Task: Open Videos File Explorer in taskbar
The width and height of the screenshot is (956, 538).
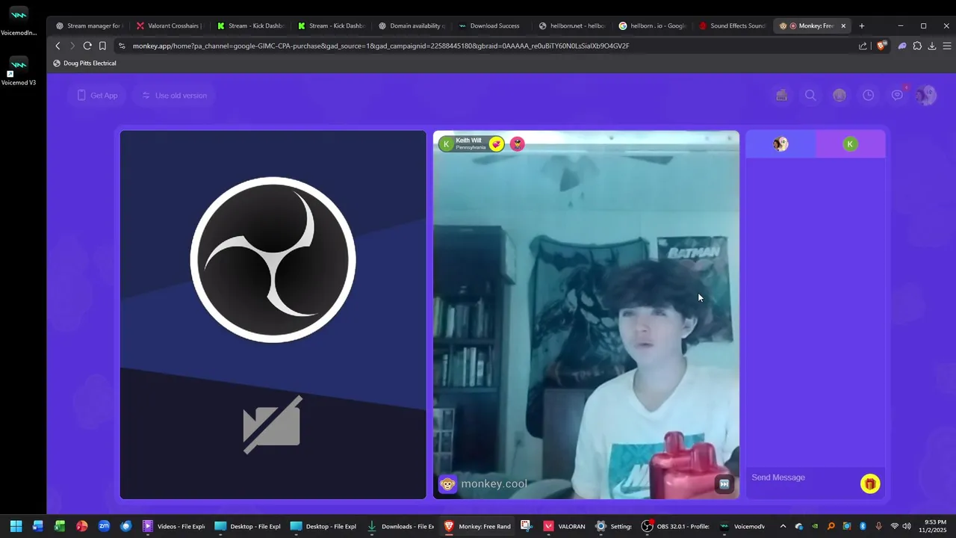Action: 174,526
